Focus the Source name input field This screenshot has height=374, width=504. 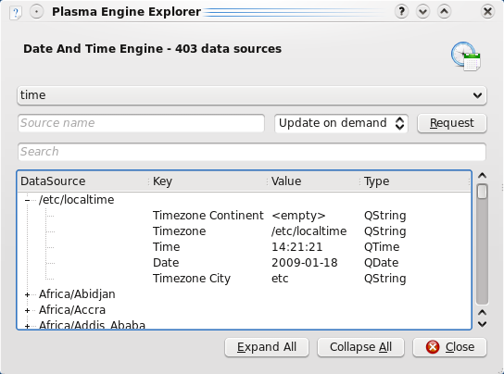click(141, 123)
